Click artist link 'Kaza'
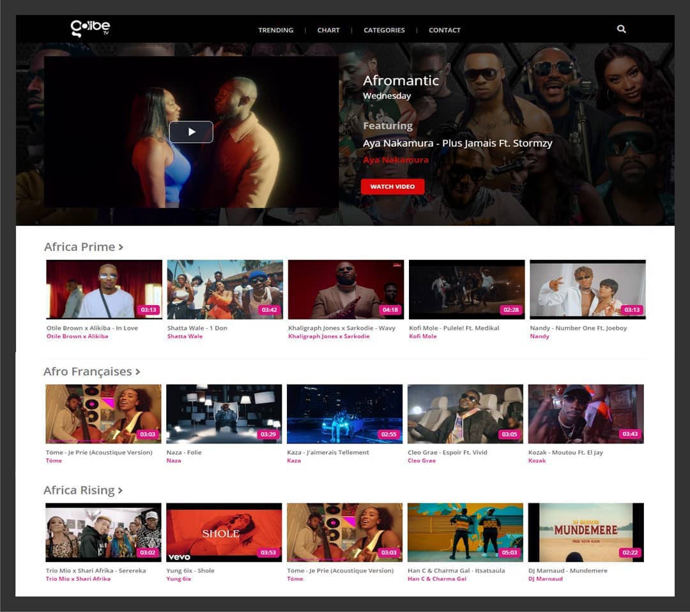Image resolution: width=690 pixels, height=612 pixels. click(294, 461)
